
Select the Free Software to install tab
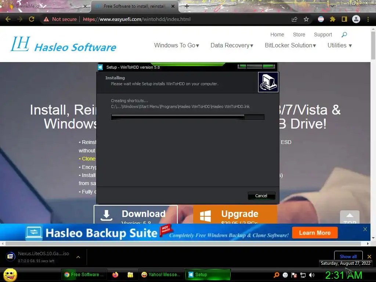coord(134,6)
